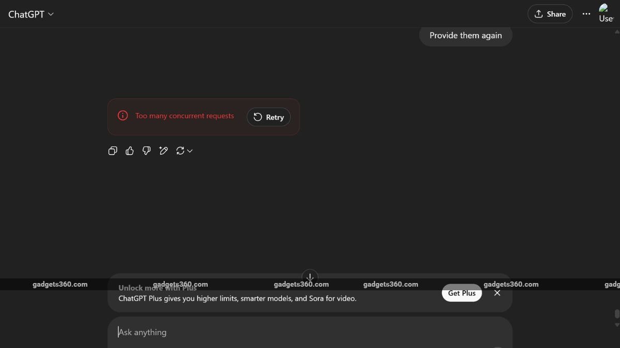
Task: Share this conversation
Action: (x=550, y=14)
